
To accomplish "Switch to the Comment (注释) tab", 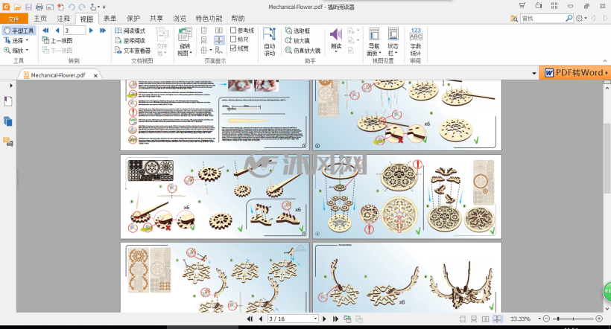I will pyautogui.click(x=63, y=19).
